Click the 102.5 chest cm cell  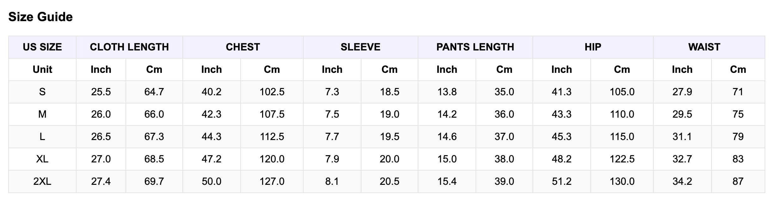tap(272, 92)
